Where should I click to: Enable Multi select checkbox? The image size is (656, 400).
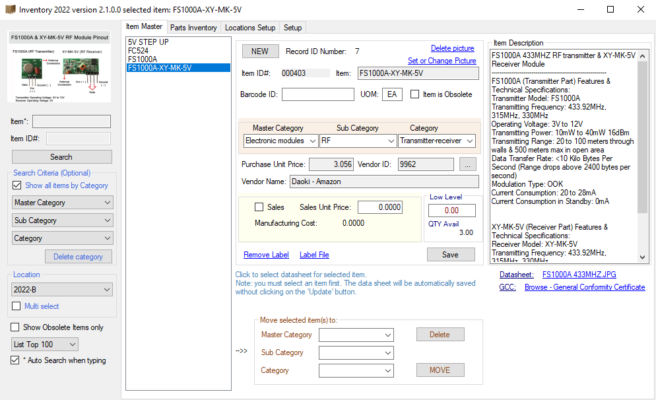17,306
